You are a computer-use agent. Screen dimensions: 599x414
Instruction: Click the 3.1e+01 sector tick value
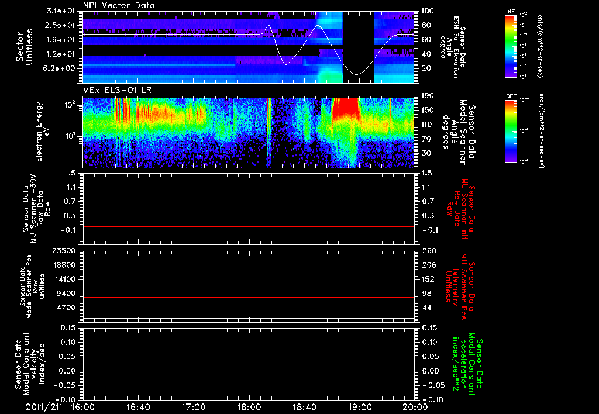coord(61,11)
